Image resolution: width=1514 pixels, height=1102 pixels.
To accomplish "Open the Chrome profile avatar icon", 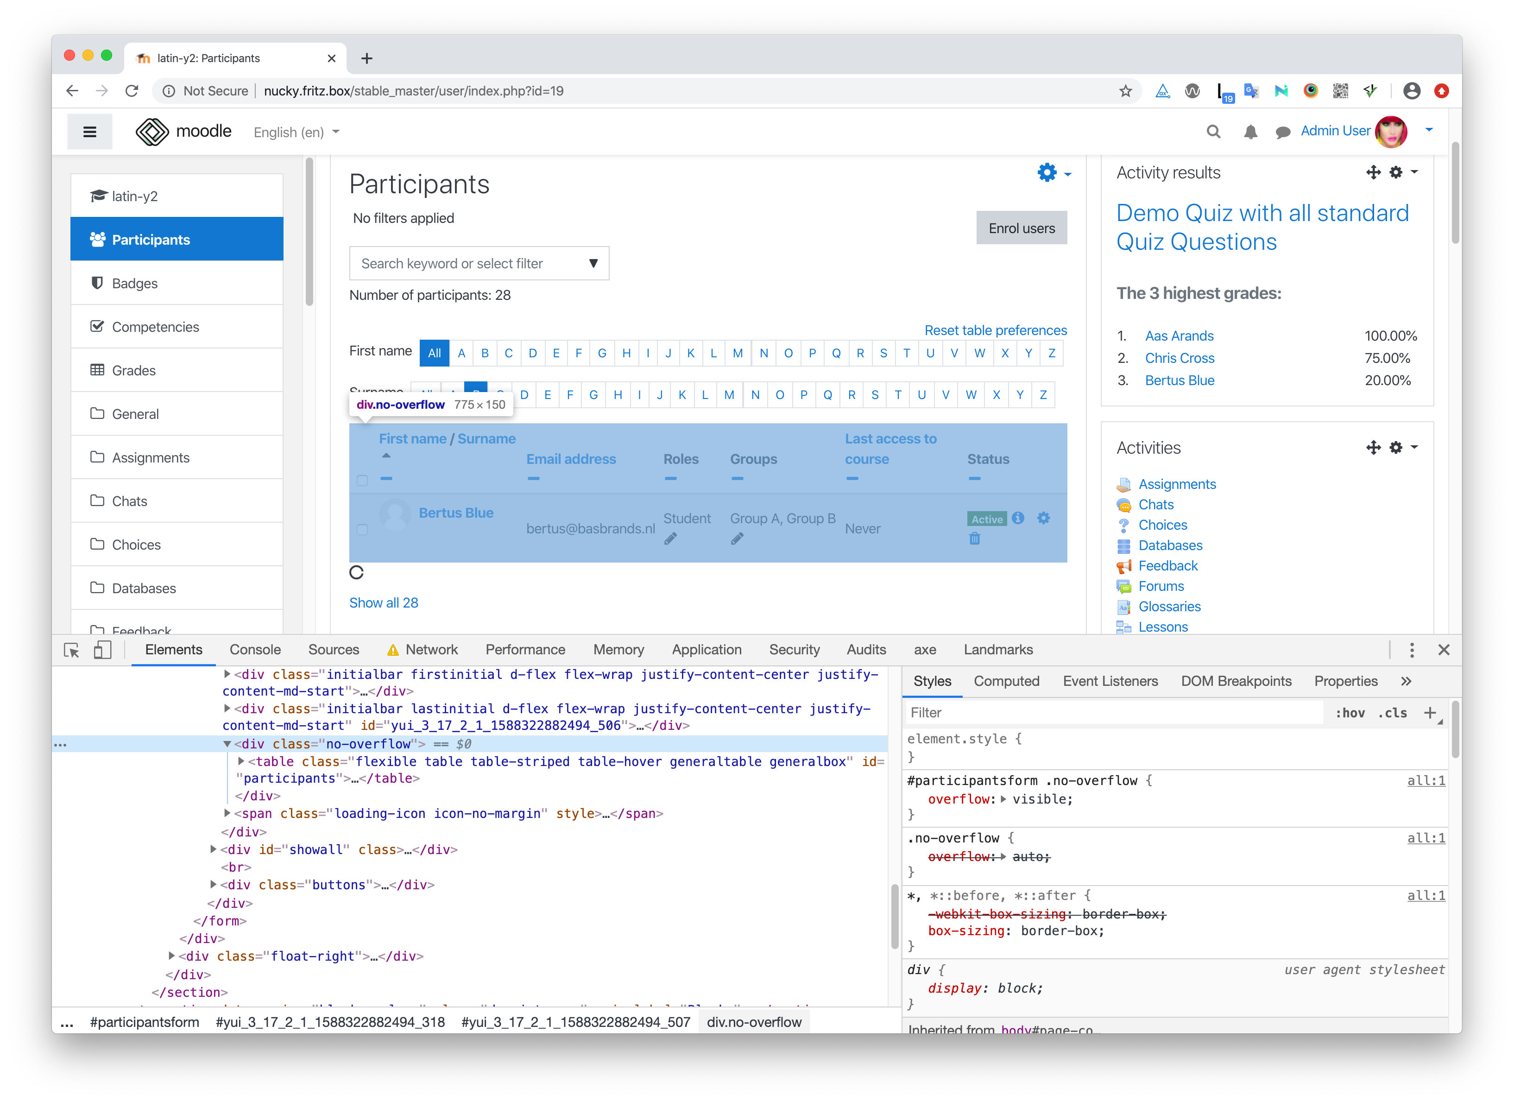I will [x=1411, y=91].
